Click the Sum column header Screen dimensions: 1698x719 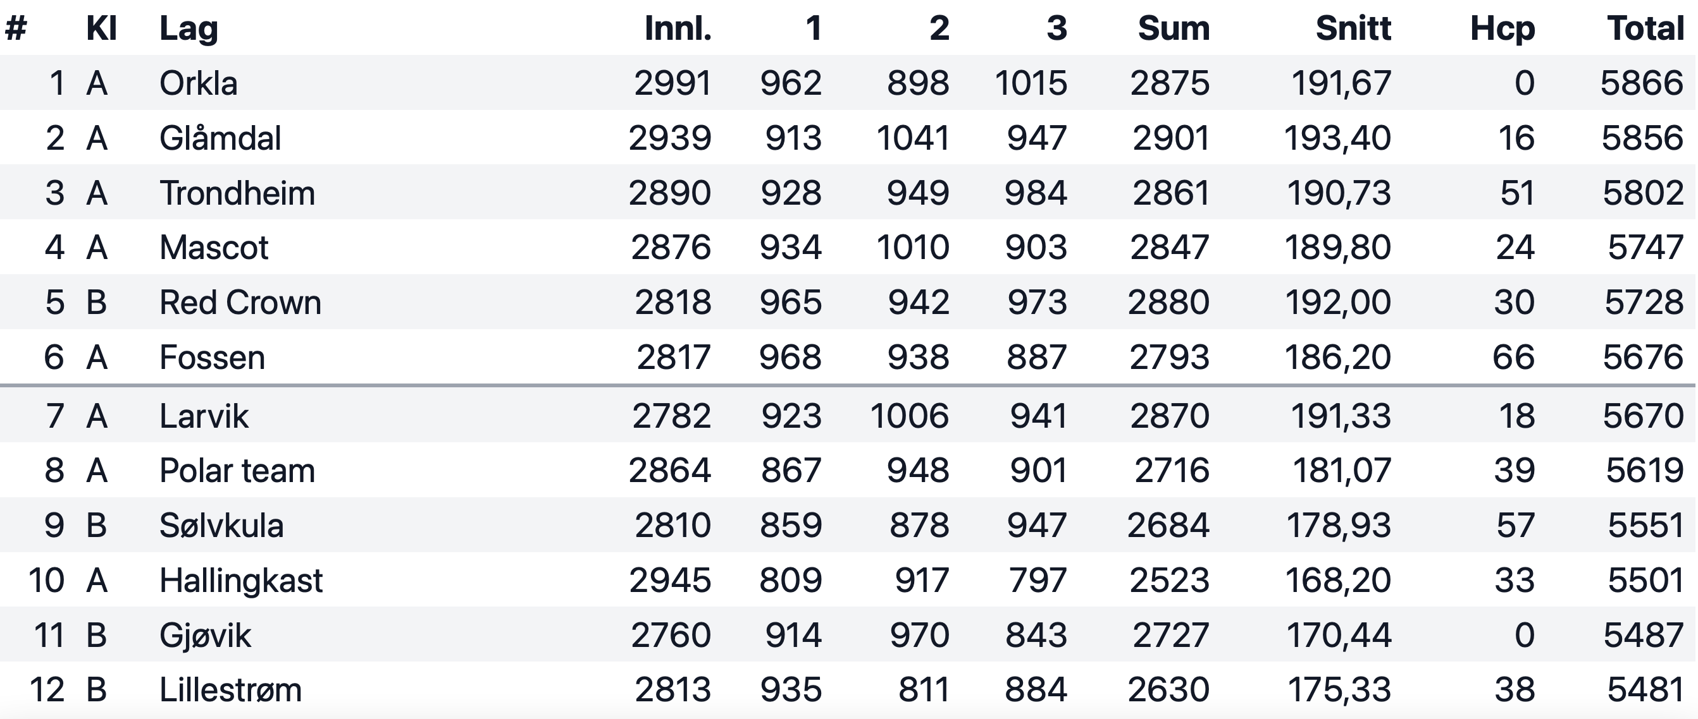(x=1174, y=28)
